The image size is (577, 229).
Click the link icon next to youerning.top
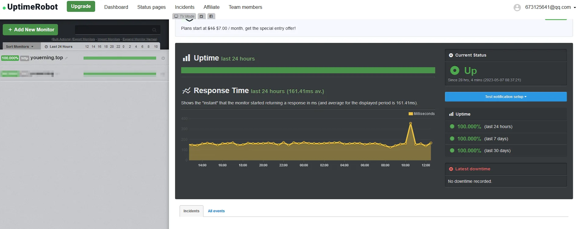[x=66, y=58]
